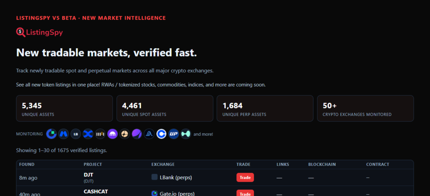
Task: Click the MONITORING label
Action: (x=29, y=134)
